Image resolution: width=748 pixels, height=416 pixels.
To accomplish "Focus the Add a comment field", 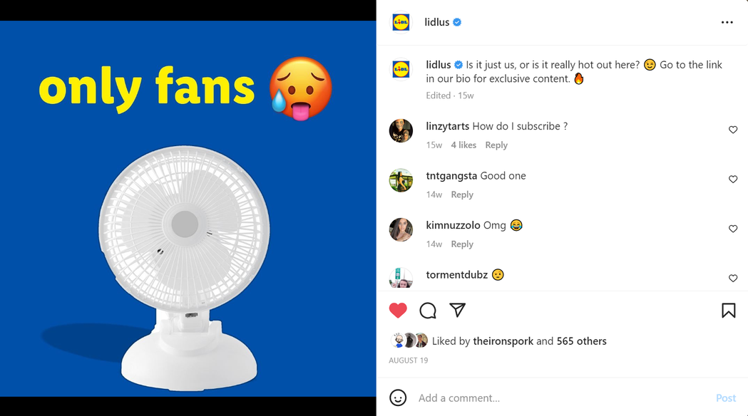I will coord(563,398).
